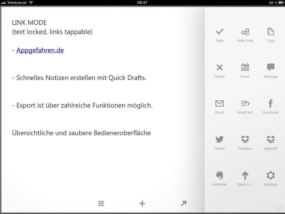Show the drafts list menu
The width and height of the screenshot is (285, 214).
101,203
